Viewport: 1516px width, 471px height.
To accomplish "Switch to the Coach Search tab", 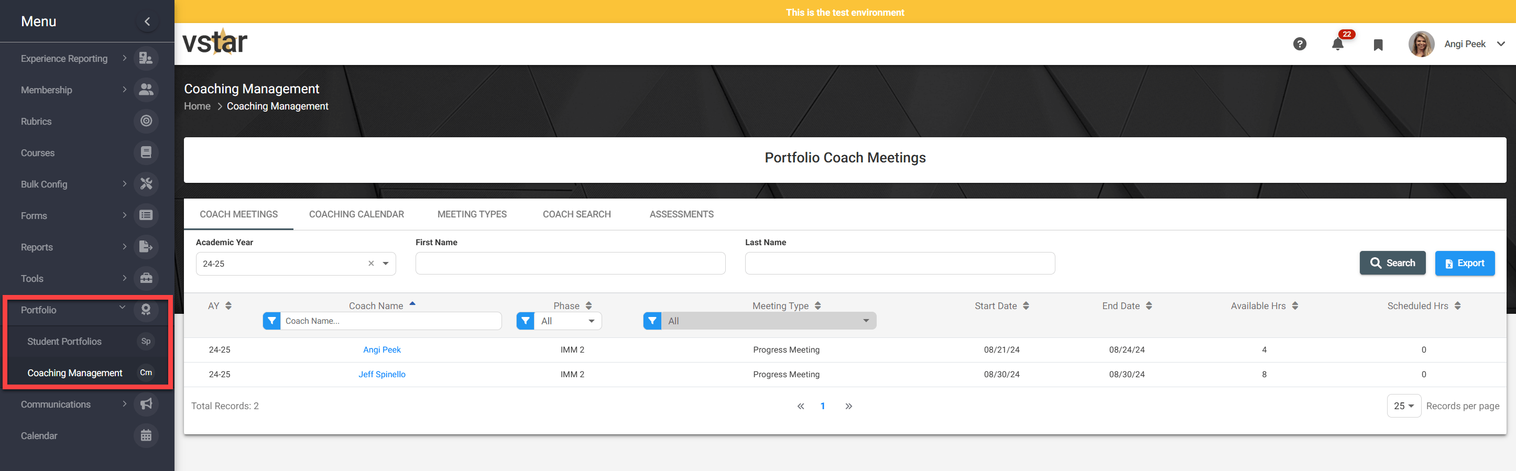I will (577, 214).
